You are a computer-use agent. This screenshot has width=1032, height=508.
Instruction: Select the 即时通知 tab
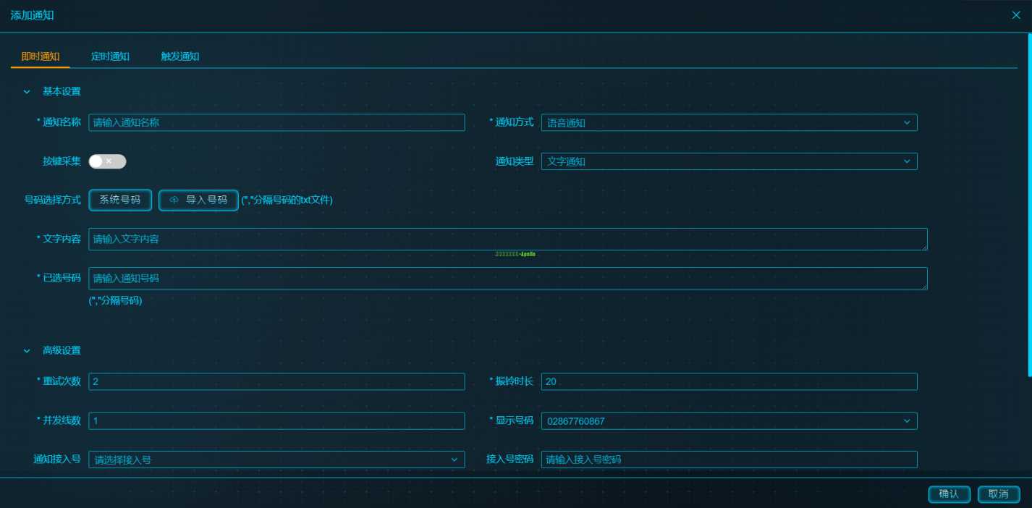(x=41, y=56)
